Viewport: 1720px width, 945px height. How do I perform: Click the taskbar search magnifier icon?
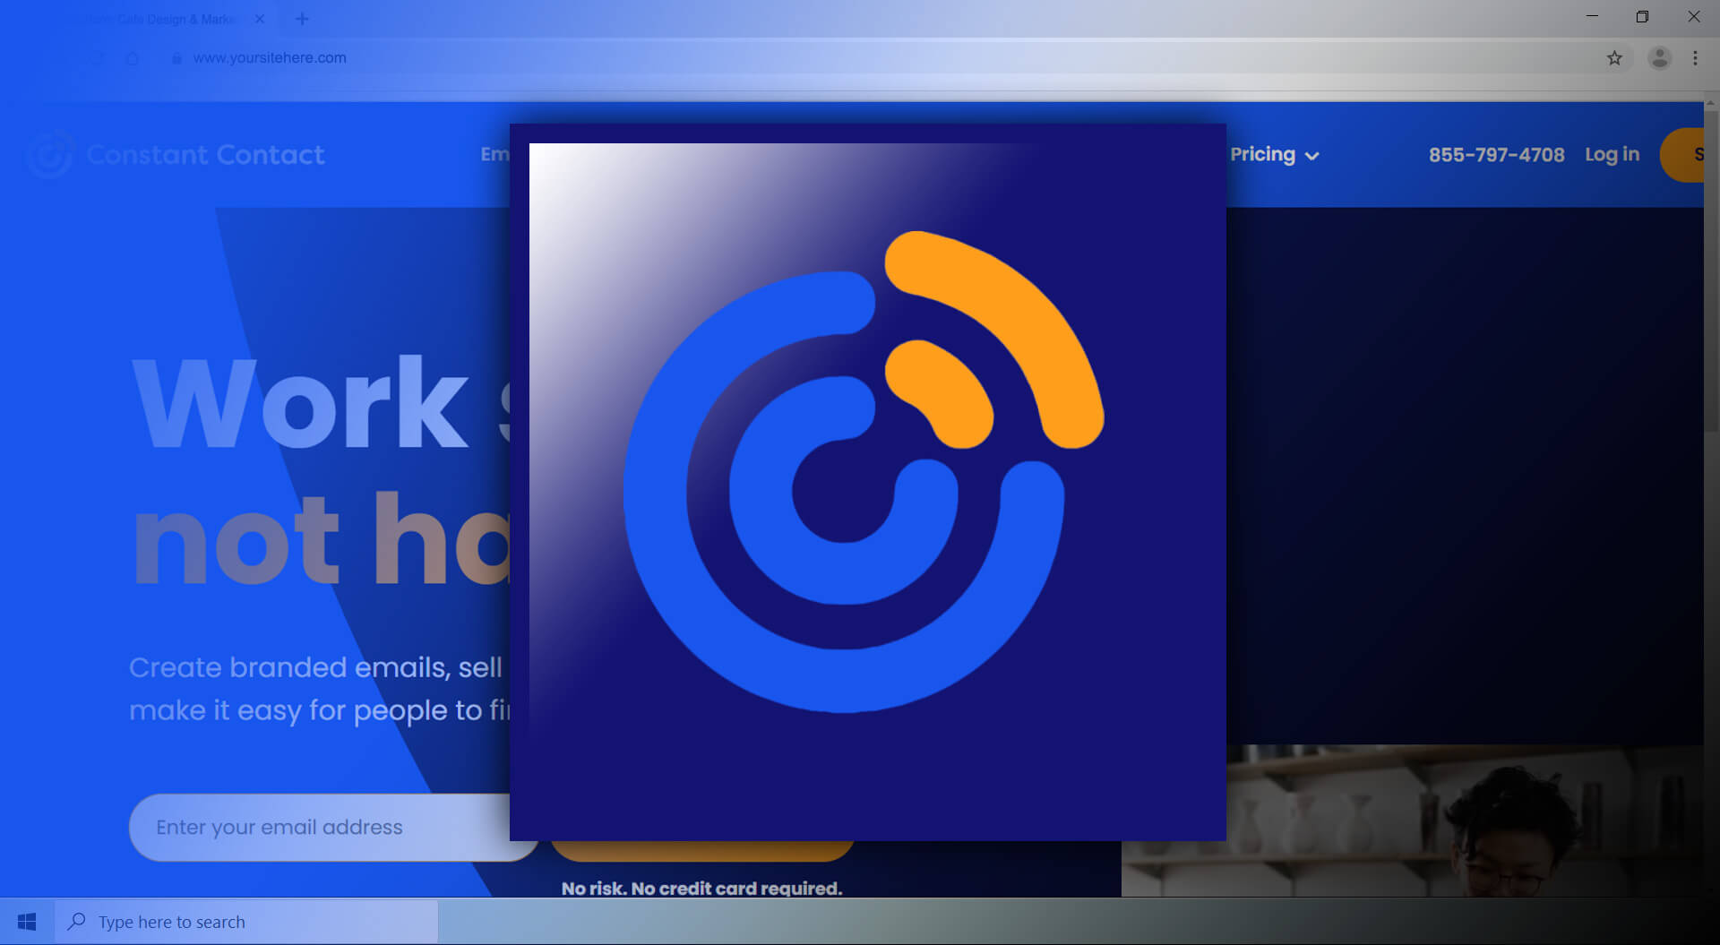[x=77, y=921]
